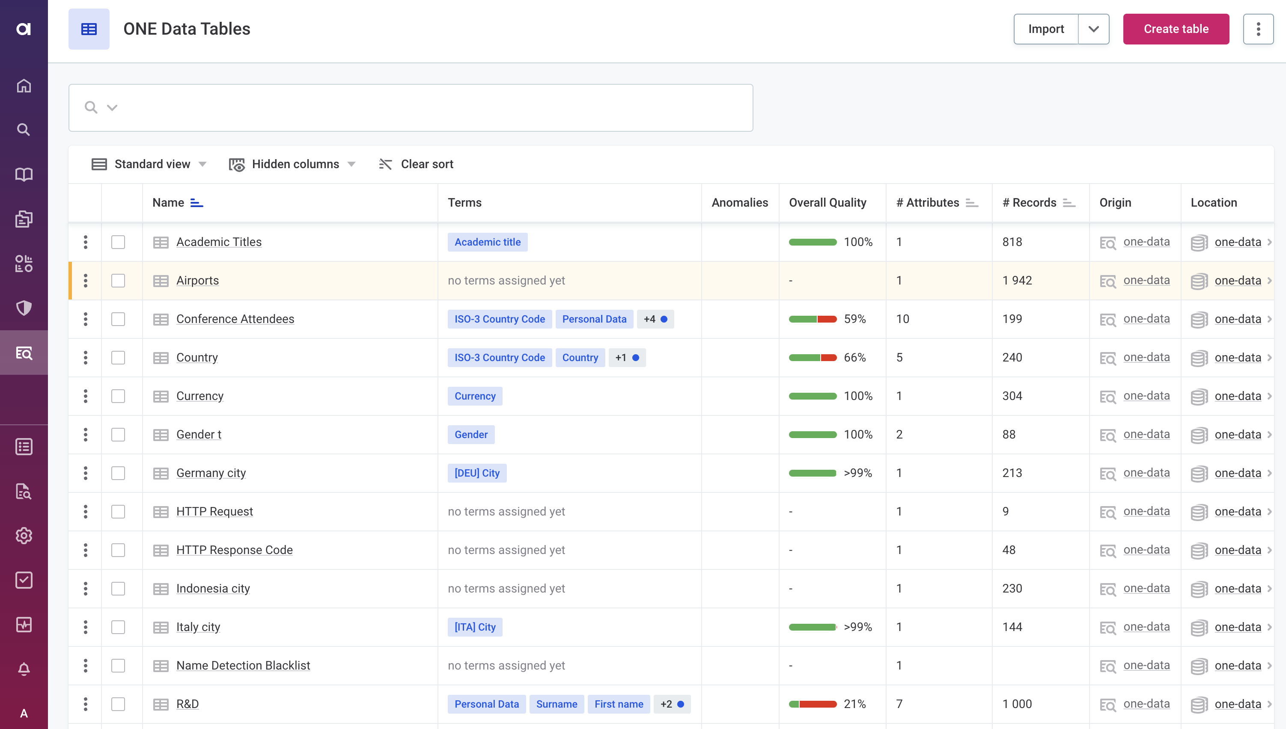The height and width of the screenshot is (729, 1286).
Task: Open the Home icon in the sidebar
Action: pyautogui.click(x=24, y=86)
